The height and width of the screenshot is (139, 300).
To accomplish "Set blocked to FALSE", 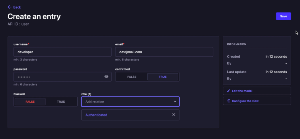I will 30,102.
